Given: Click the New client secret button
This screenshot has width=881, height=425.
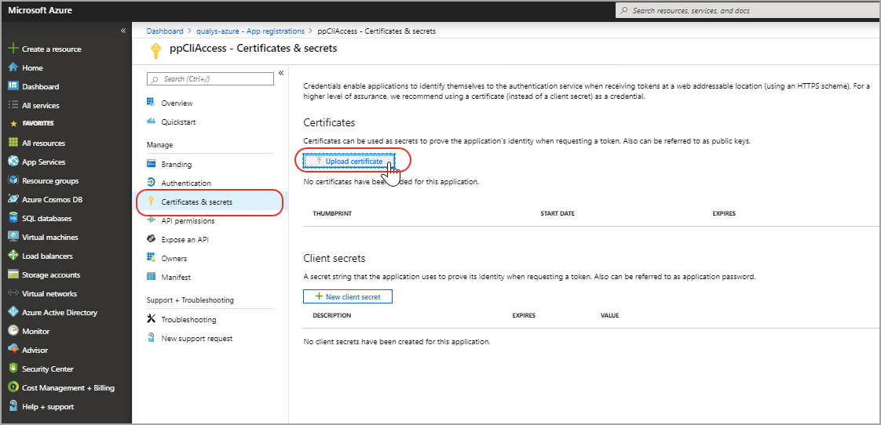Looking at the screenshot, I should [x=348, y=296].
